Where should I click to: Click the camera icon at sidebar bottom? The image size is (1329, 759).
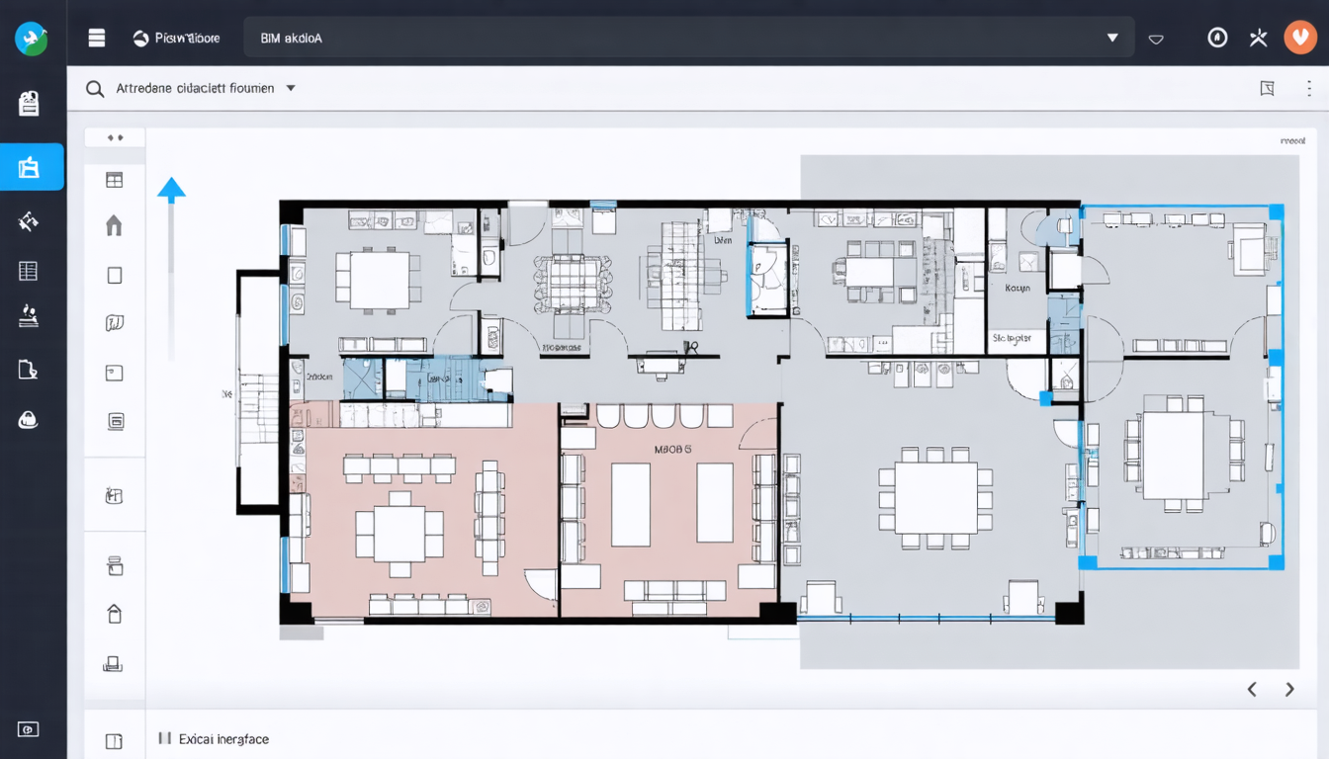[29, 729]
